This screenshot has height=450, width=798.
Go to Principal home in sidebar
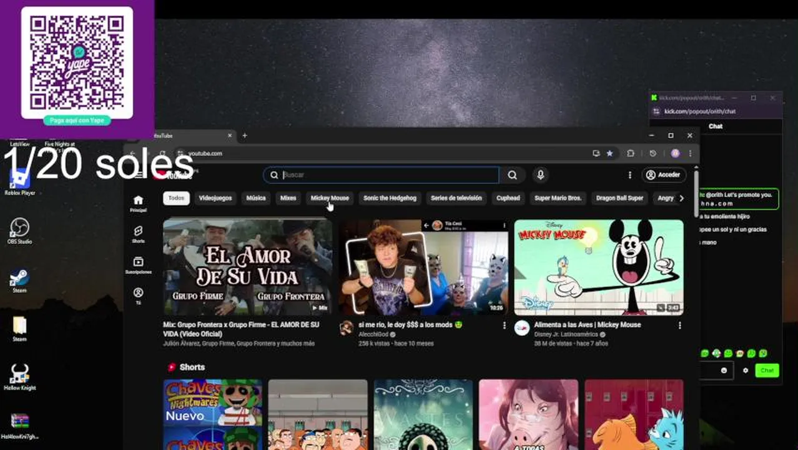tap(138, 203)
